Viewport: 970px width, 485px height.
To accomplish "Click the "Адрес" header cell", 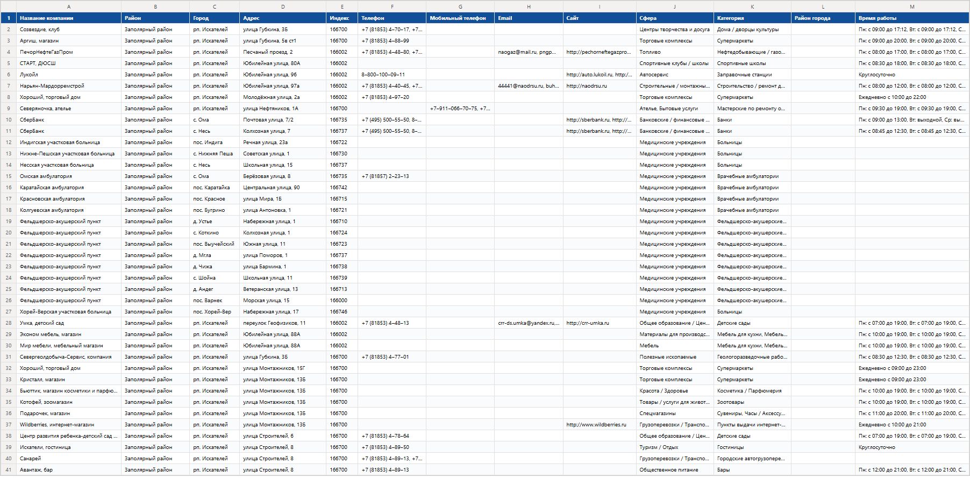I will [x=283, y=18].
